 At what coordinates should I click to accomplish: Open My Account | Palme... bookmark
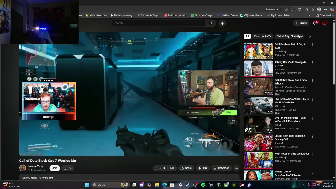[279, 15]
